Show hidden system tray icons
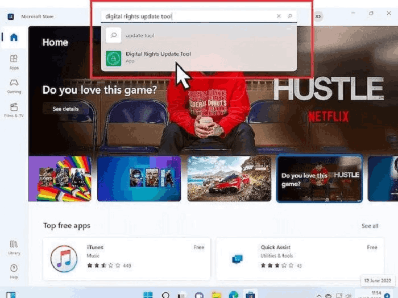Image resolution: width=398 pixels, height=298 pixels. point(319,296)
